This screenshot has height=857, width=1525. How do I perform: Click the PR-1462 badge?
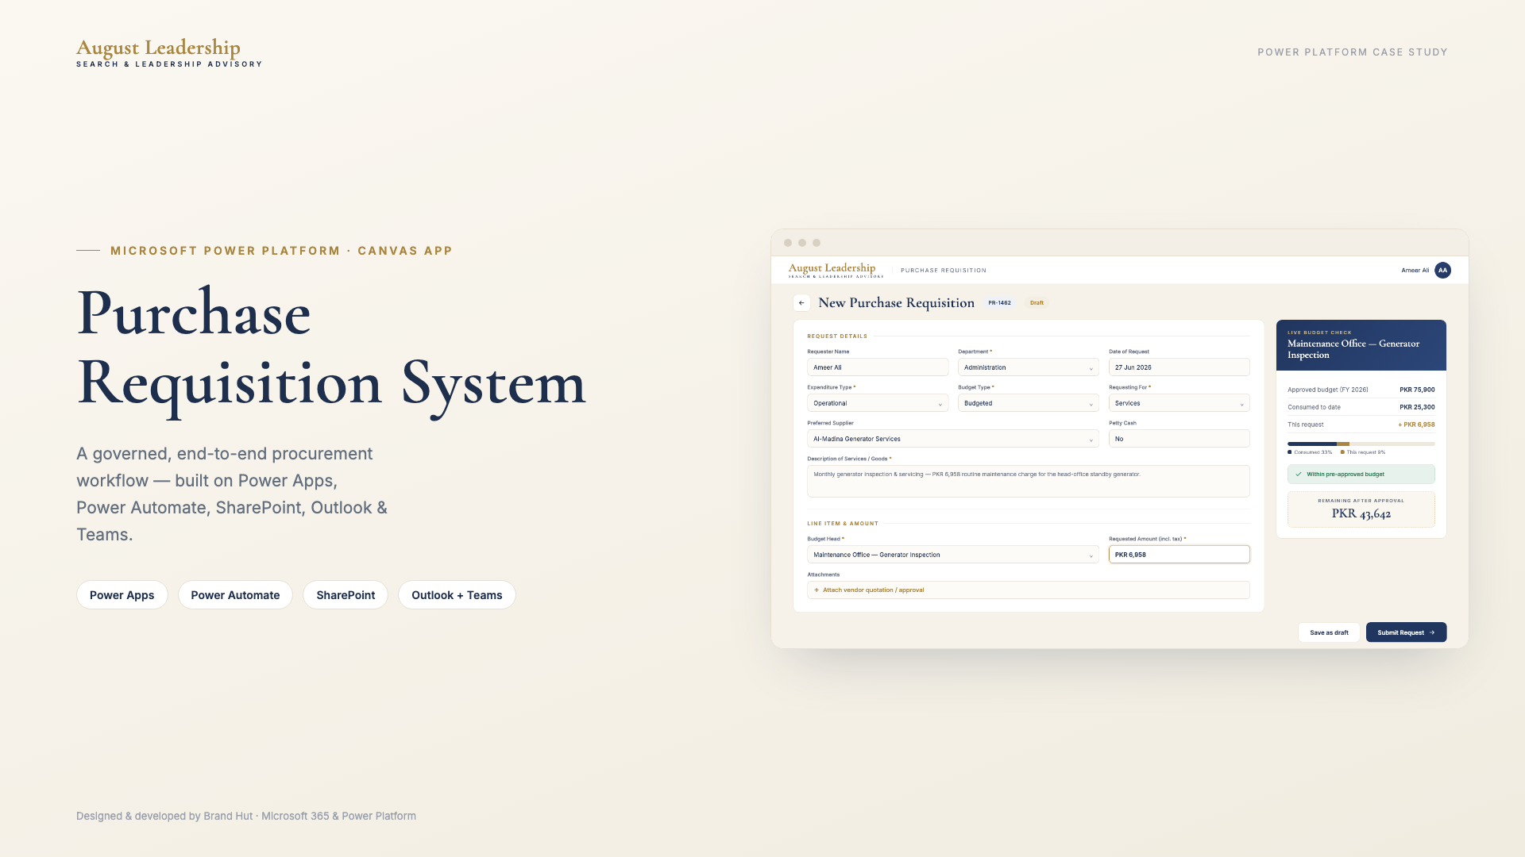pos(999,302)
